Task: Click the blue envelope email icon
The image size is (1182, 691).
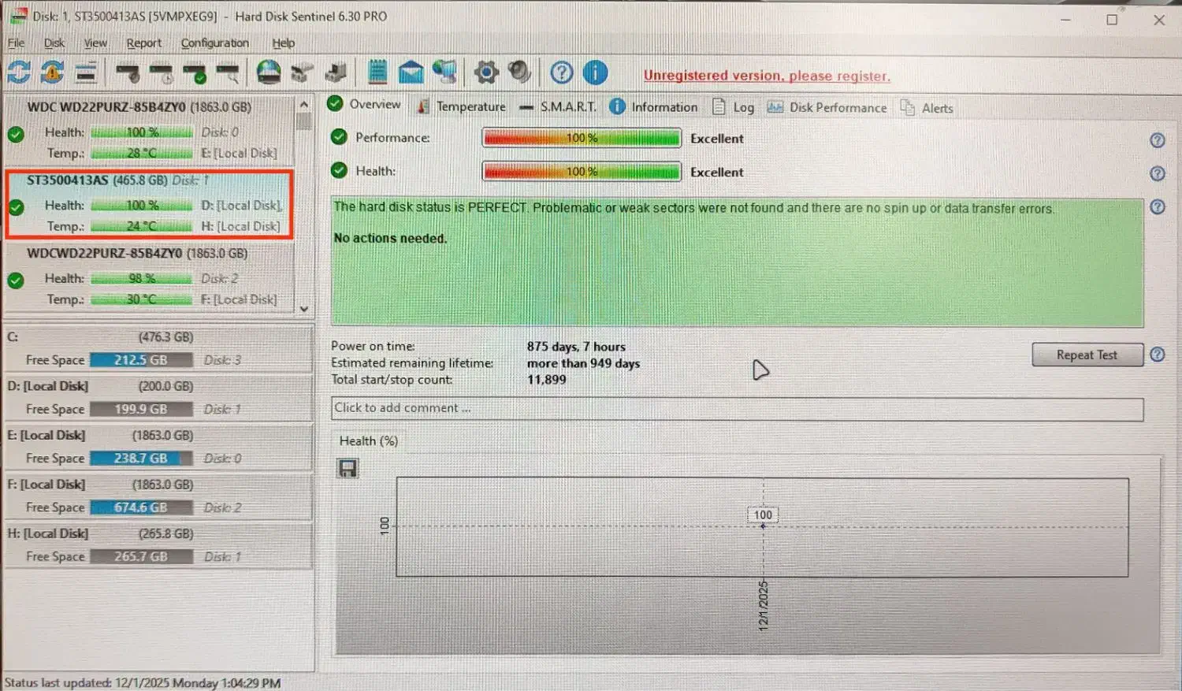Action: point(411,73)
